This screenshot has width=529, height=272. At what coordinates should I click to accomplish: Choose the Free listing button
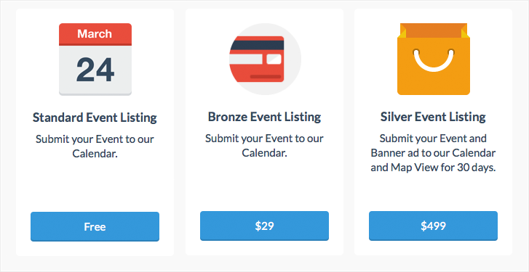tap(95, 226)
